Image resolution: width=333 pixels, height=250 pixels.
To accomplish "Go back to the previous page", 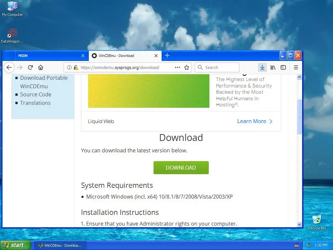I will point(9,67).
